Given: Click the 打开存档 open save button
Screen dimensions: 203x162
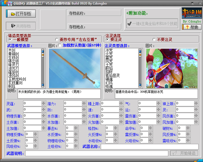Looking at the screenshot, I should [x=21, y=14].
